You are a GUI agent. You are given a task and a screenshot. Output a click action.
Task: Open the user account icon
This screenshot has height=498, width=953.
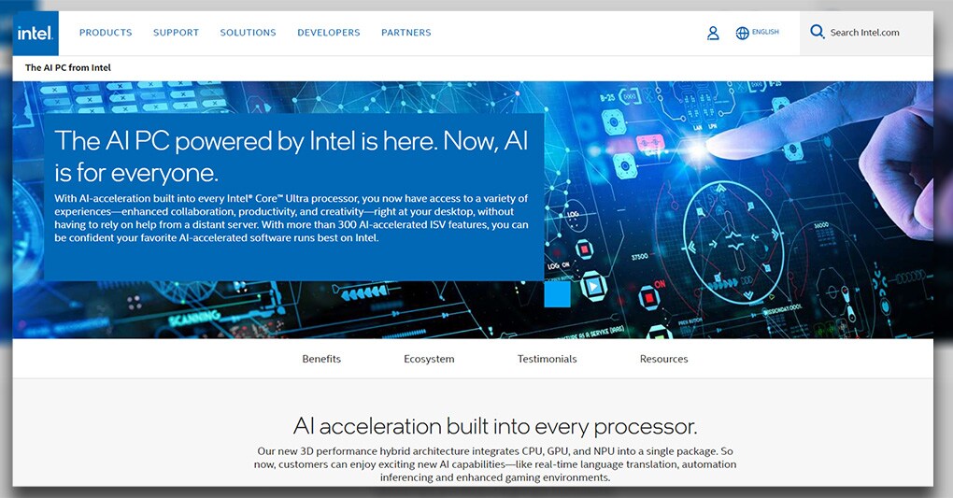(713, 33)
